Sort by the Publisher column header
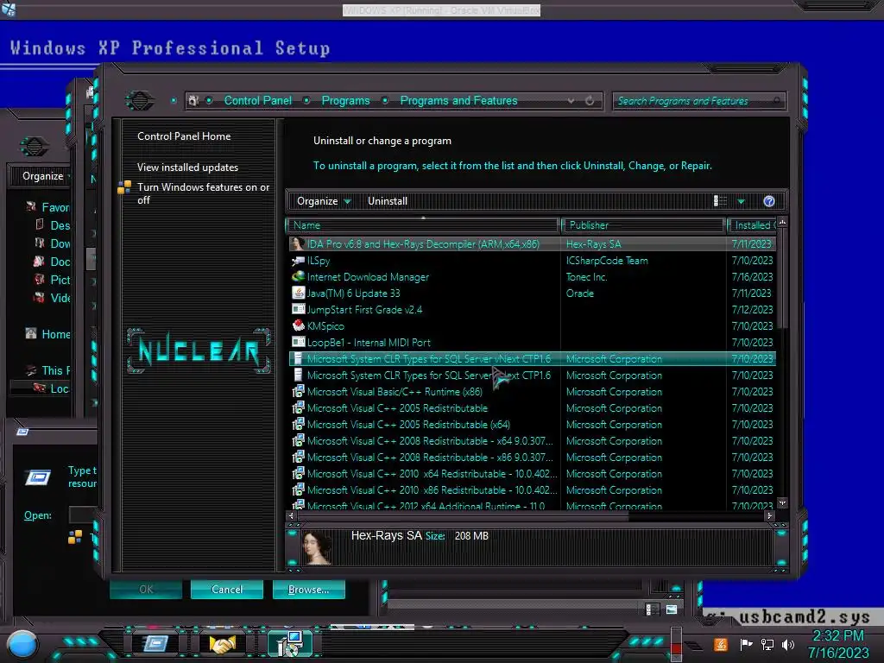 642,225
